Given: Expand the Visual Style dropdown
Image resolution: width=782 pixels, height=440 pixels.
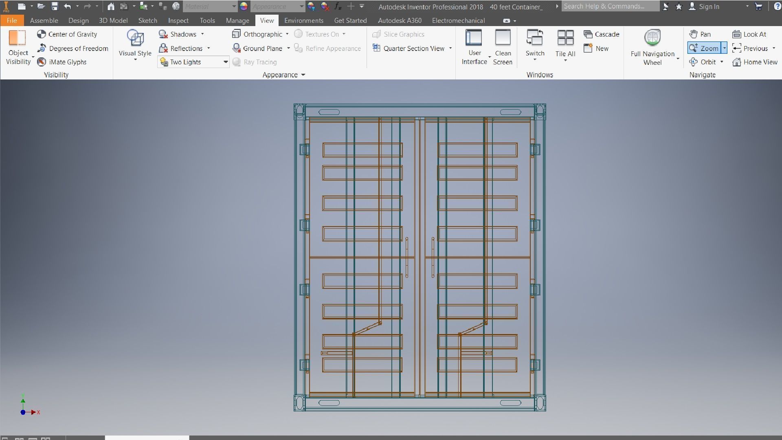Looking at the screenshot, I should pyautogui.click(x=135, y=60).
